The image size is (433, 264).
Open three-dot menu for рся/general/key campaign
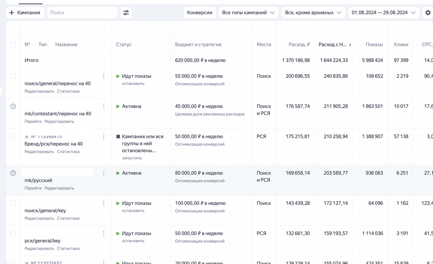(104, 234)
